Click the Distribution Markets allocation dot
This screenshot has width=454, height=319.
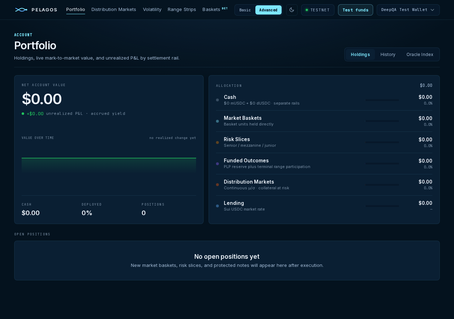tap(217, 185)
